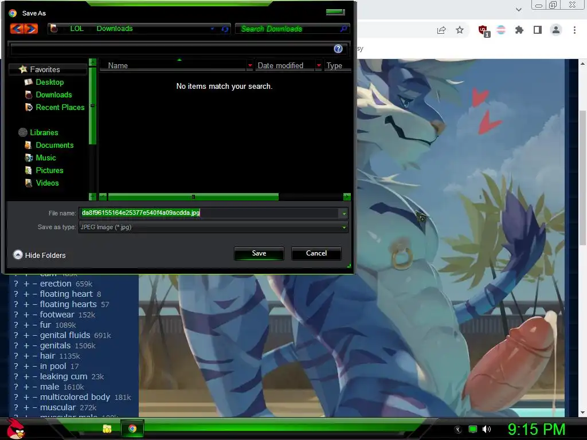Expand the address path history dropdown
The image size is (587, 440).
coord(212,29)
